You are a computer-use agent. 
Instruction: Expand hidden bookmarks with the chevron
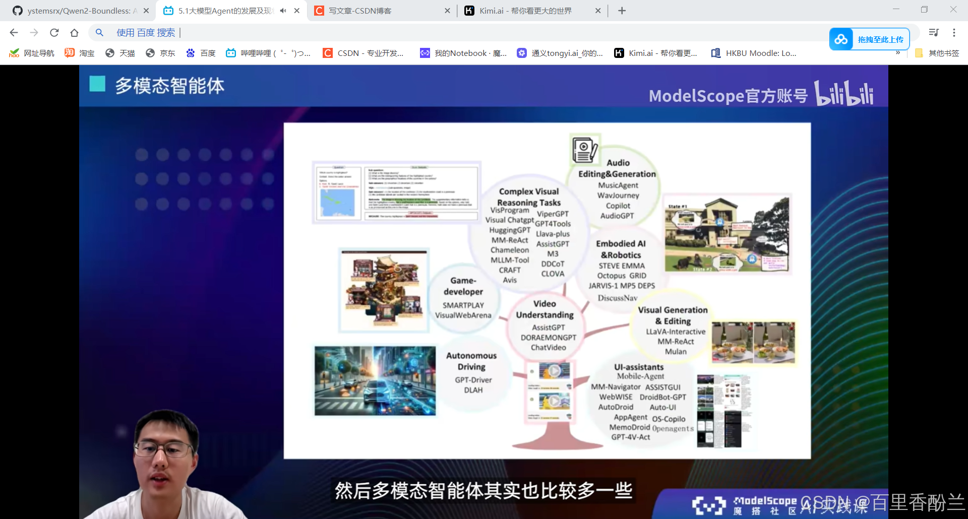(x=898, y=52)
